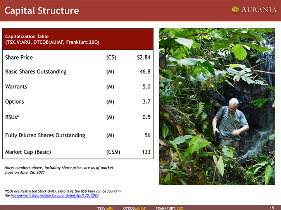Select the Options row label
281x210 pixels.
[x=14, y=102]
